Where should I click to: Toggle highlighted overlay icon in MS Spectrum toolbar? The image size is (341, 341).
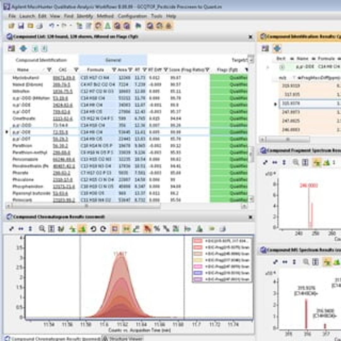click(x=327, y=262)
